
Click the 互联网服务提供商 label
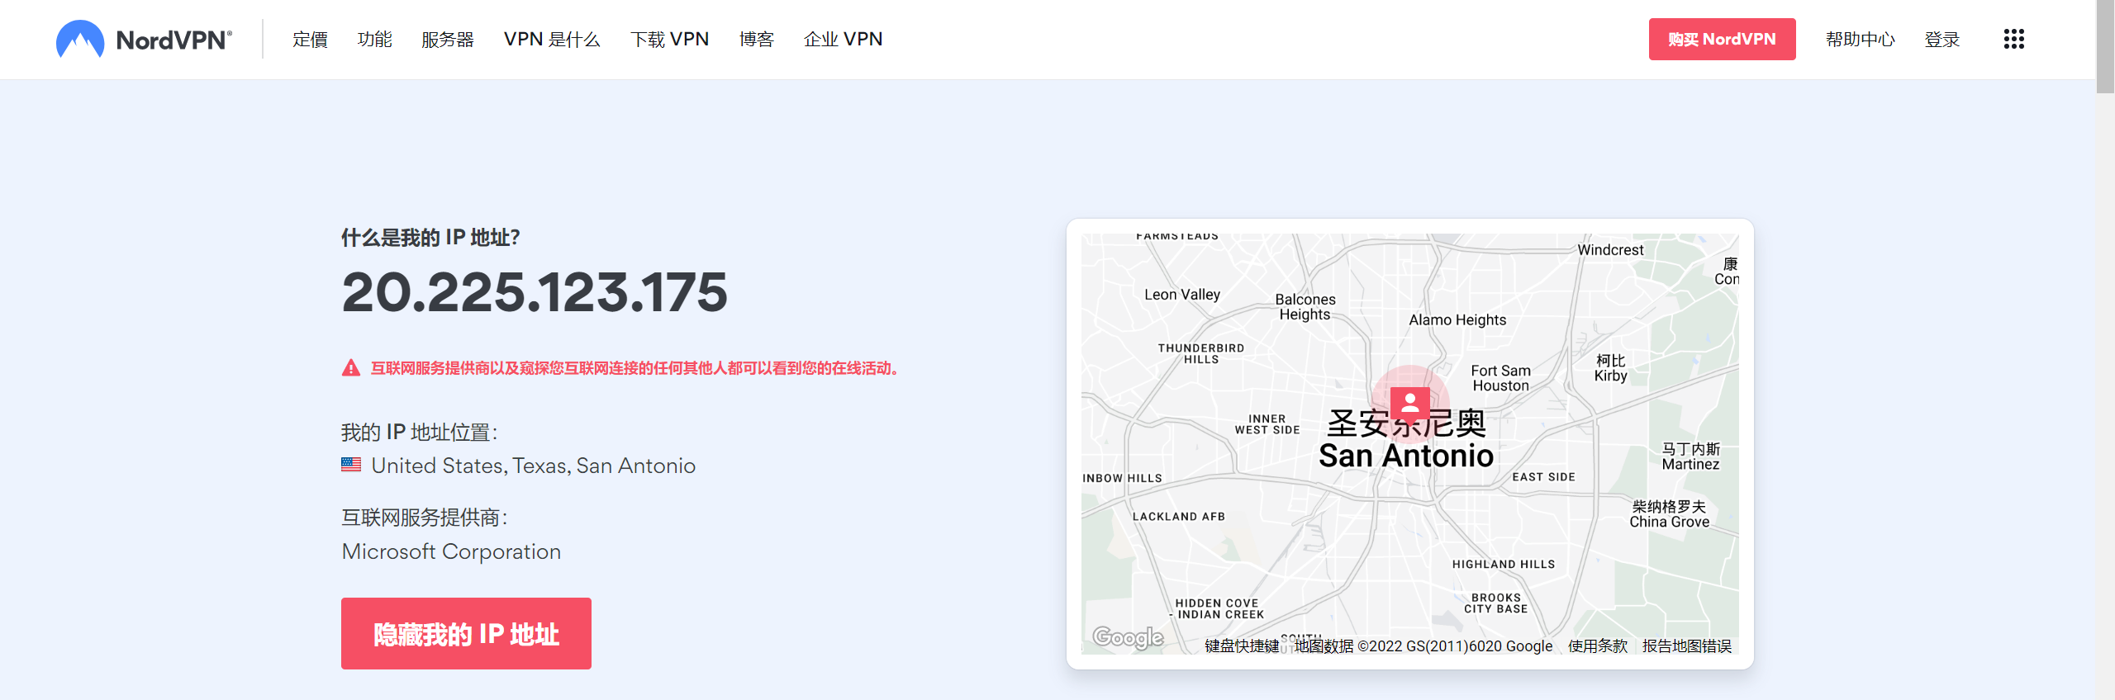(425, 518)
